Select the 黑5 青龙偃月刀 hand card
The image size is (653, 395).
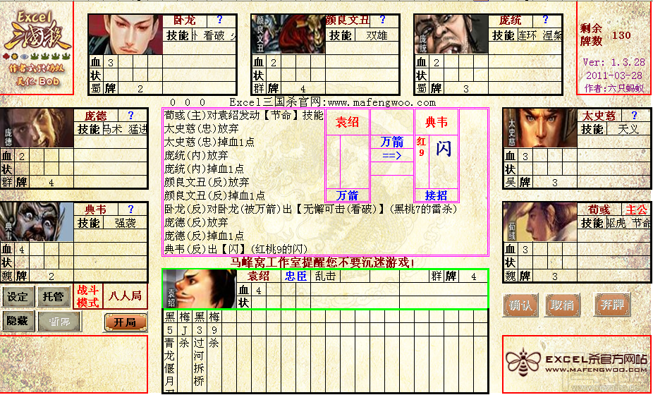tap(169, 351)
